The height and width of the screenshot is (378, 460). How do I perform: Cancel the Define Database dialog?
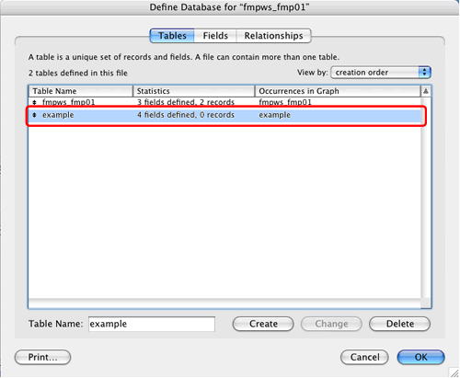point(364,357)
